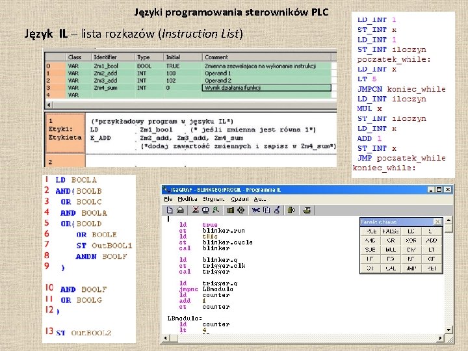Image resolution: width=468 pixels, height=351 pixels.
Task: Click the monitor-shaped icon in ISaGRAF toolbar
Action: 205,210
